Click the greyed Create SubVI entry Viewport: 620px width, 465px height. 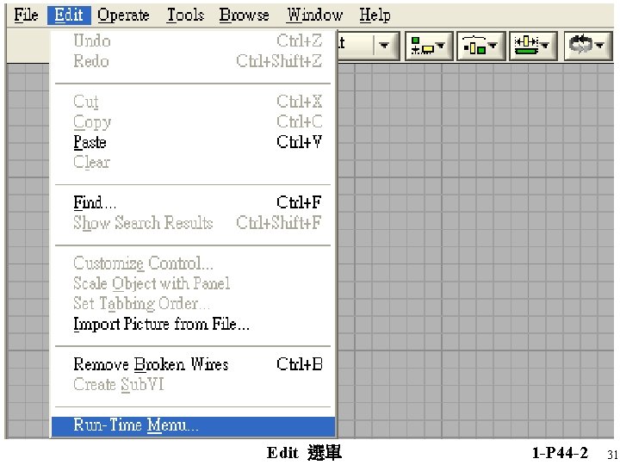(x=194, y=384)
